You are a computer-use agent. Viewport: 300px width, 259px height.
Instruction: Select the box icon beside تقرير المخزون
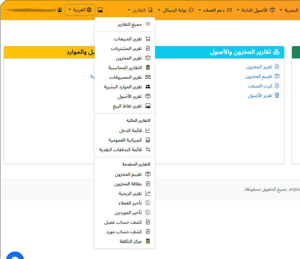[x=148, y=58]
